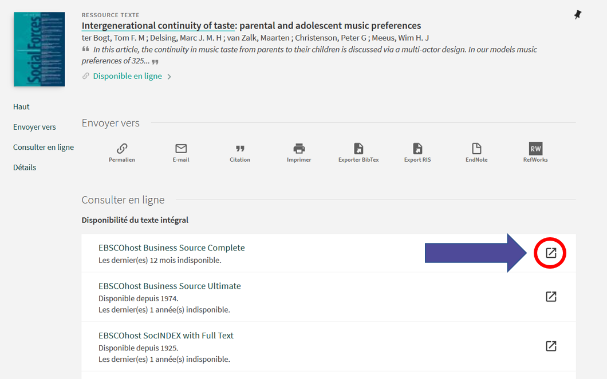
Task: Export to RefWorks
Action: click(535, 149)
